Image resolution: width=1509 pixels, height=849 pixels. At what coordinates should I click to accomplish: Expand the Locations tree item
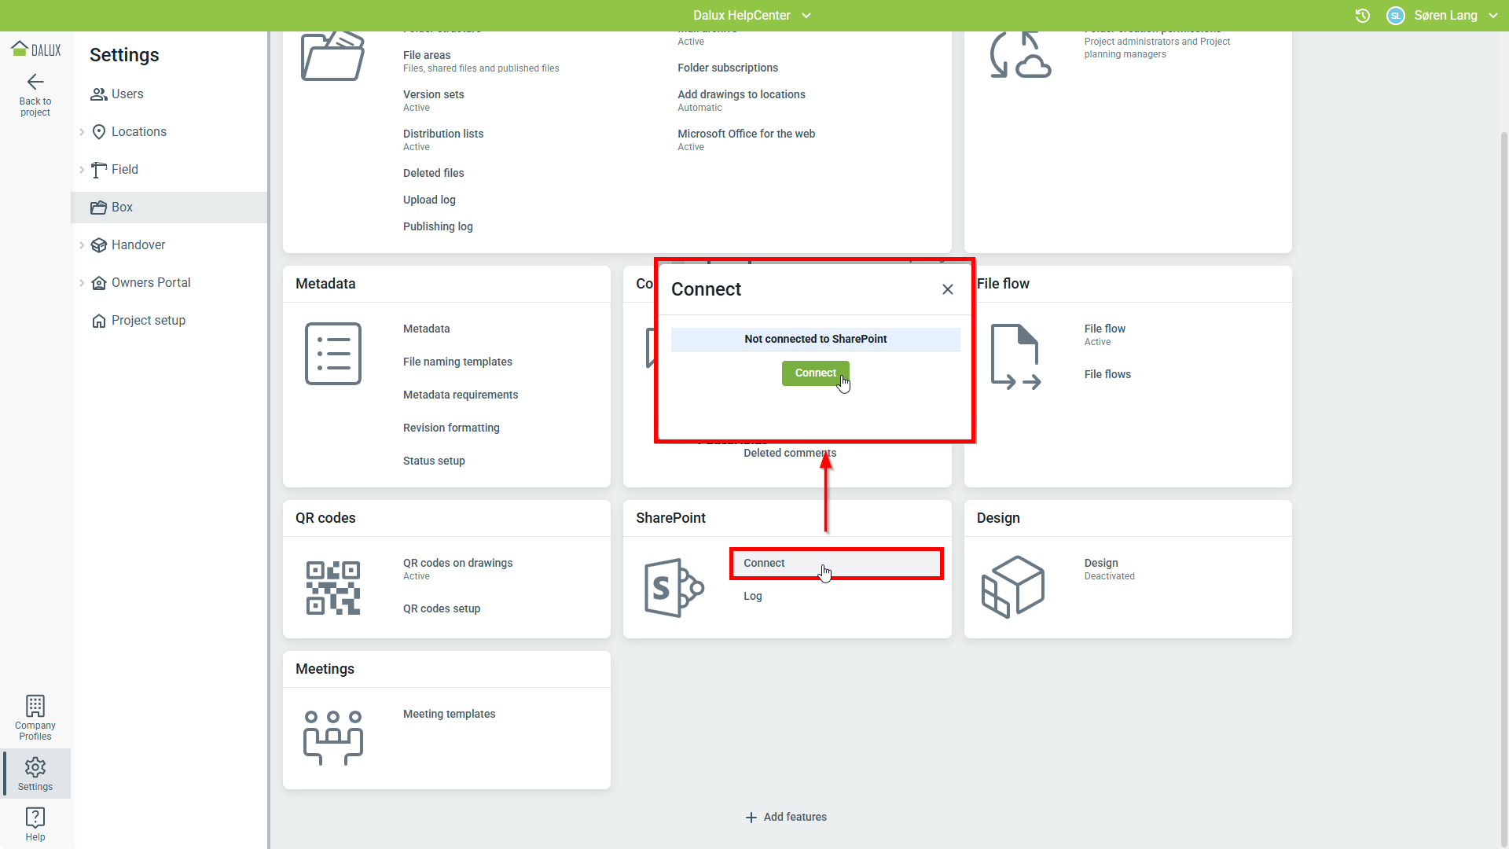(82, 132)
